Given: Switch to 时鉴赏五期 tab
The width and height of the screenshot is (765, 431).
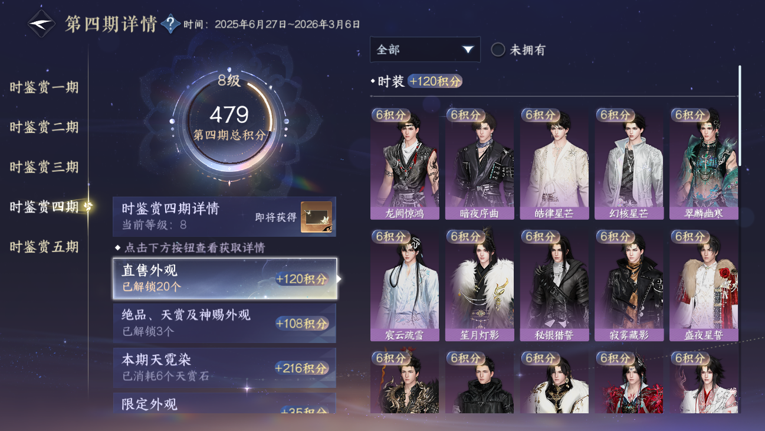Looking at the screenshot, I should click(44, 246).
